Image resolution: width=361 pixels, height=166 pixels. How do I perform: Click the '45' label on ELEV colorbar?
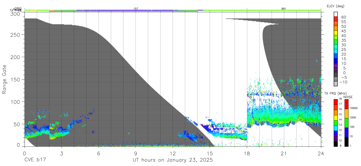(343, 31)
